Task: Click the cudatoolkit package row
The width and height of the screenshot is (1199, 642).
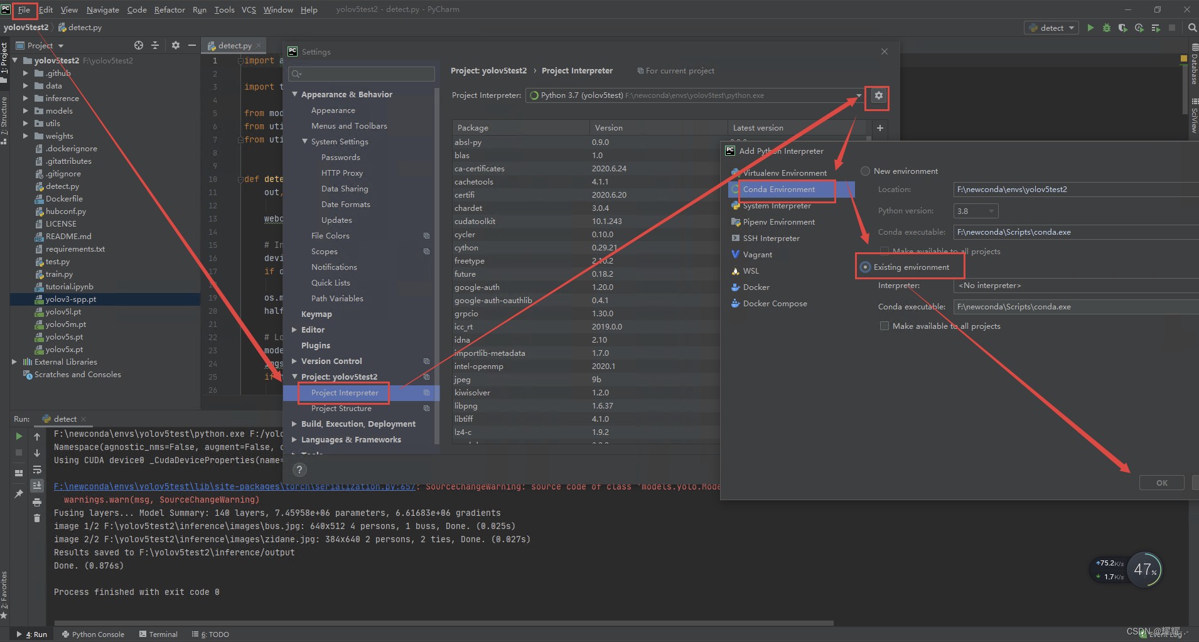Action: pyautogui.click(x=586, y=222)
